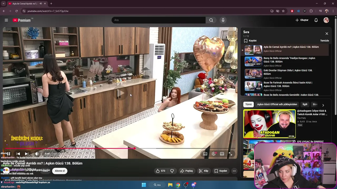Viewport: 337px width, 189px height.
Task: Open File Explorer from taskbar
Action: pyautogui.click(x=170, y=185)
